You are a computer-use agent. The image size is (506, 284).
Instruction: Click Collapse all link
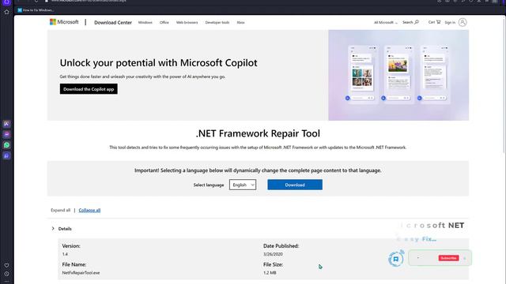[89, 210]
